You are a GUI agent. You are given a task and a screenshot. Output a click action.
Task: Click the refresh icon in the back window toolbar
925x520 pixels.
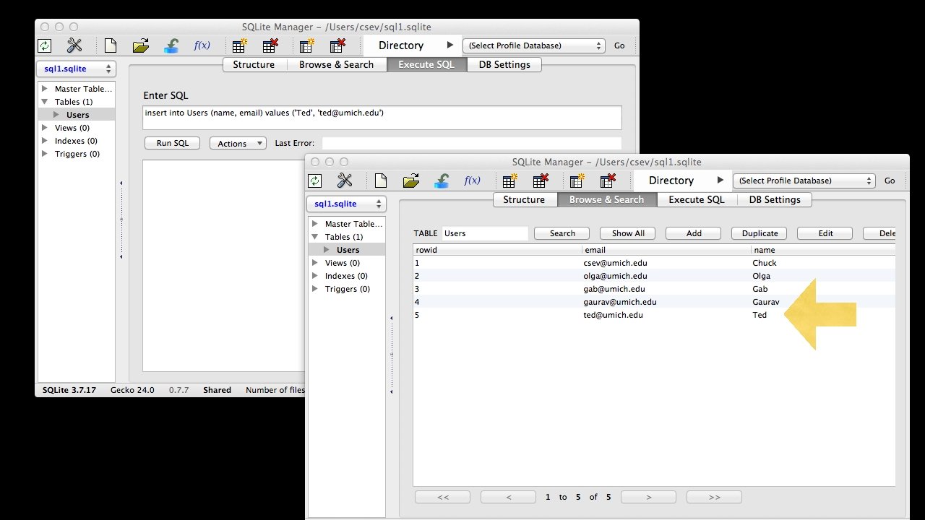pos(45,45)
